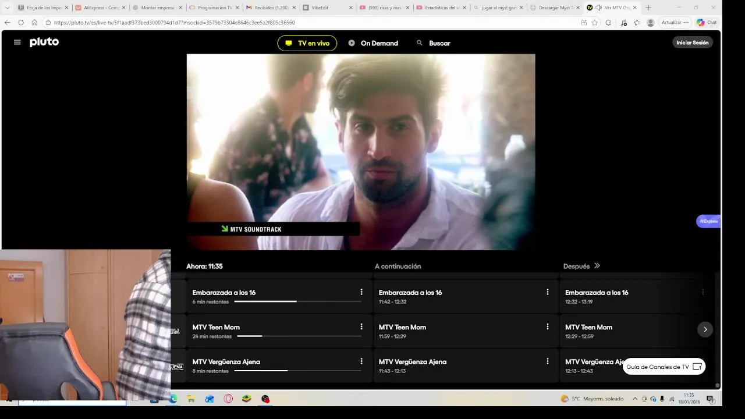Click the live video player
This screenshot has width=745, height=419.
click(x=361, y=152)
